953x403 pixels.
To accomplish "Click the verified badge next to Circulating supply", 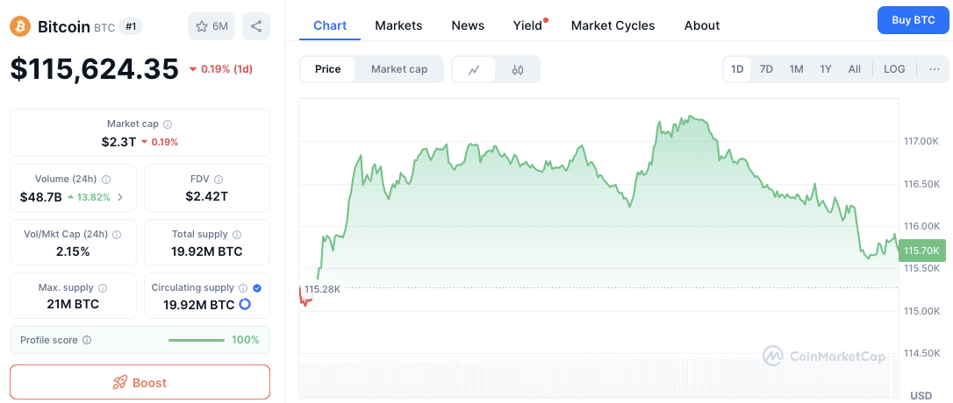I will click(x=256, y=287).
